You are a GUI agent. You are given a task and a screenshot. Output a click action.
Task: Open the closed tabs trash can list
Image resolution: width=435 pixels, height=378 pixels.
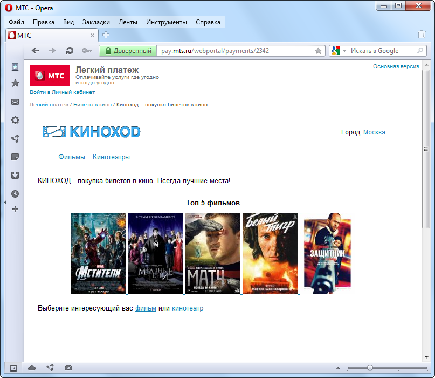(x=422, y=35)
